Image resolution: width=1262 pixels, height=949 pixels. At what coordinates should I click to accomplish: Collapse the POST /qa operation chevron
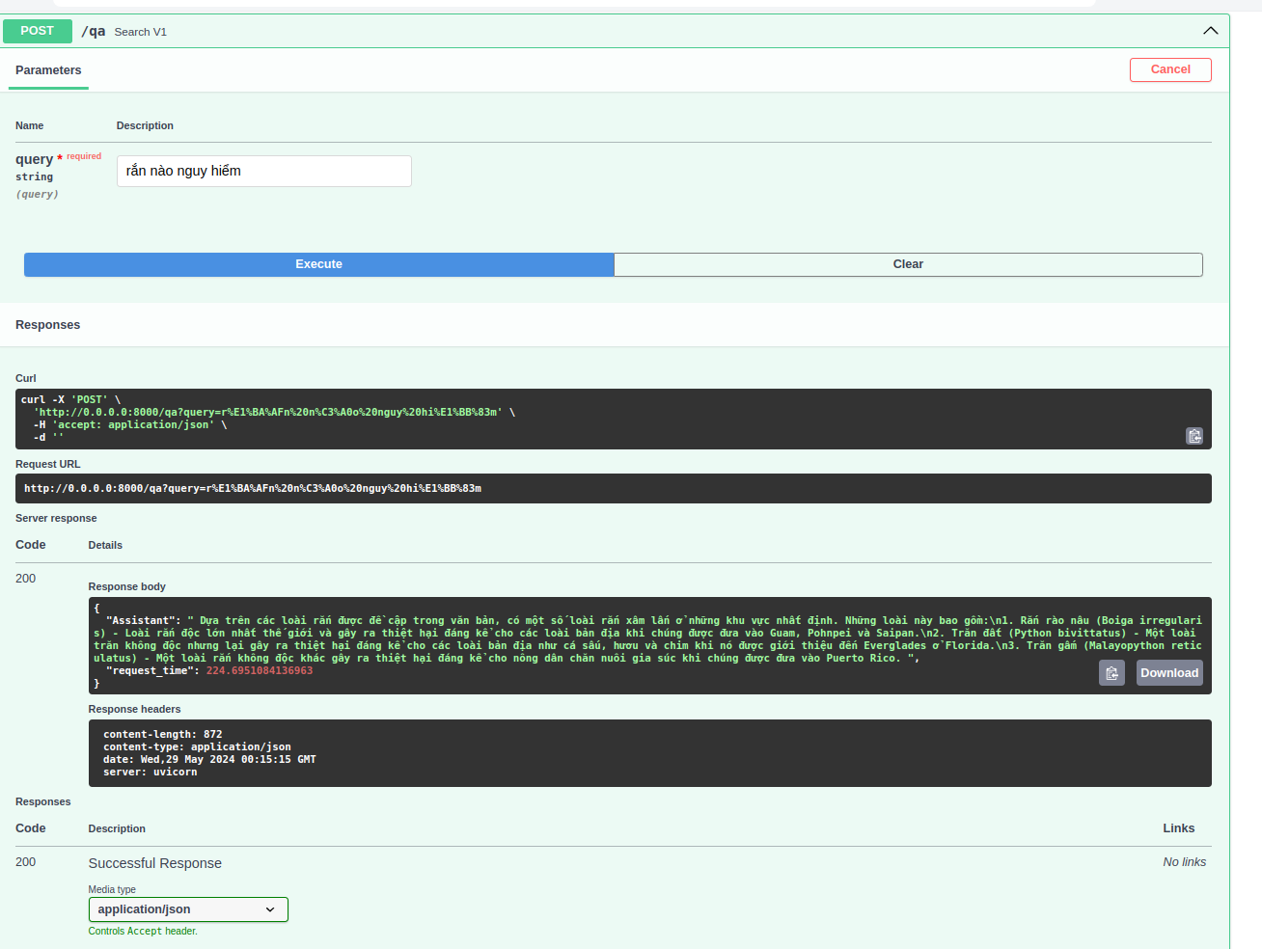(x=1210, y=31)
